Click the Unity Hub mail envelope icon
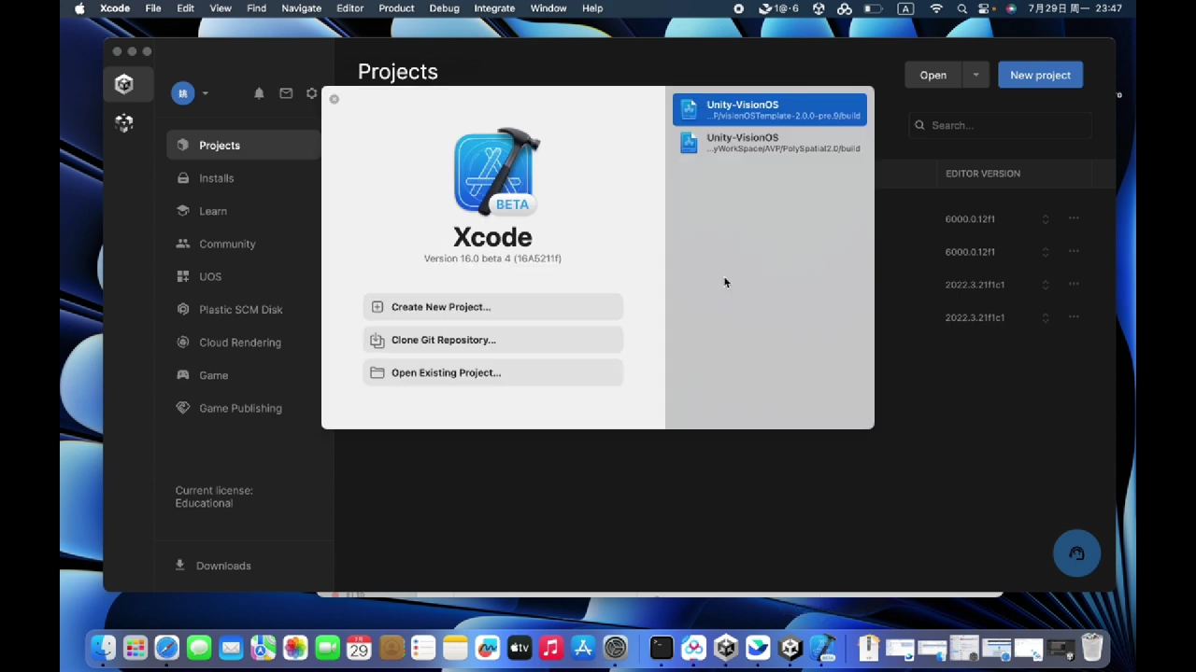Viewport: 1196px width, 672px height. [x=286, y=93]
